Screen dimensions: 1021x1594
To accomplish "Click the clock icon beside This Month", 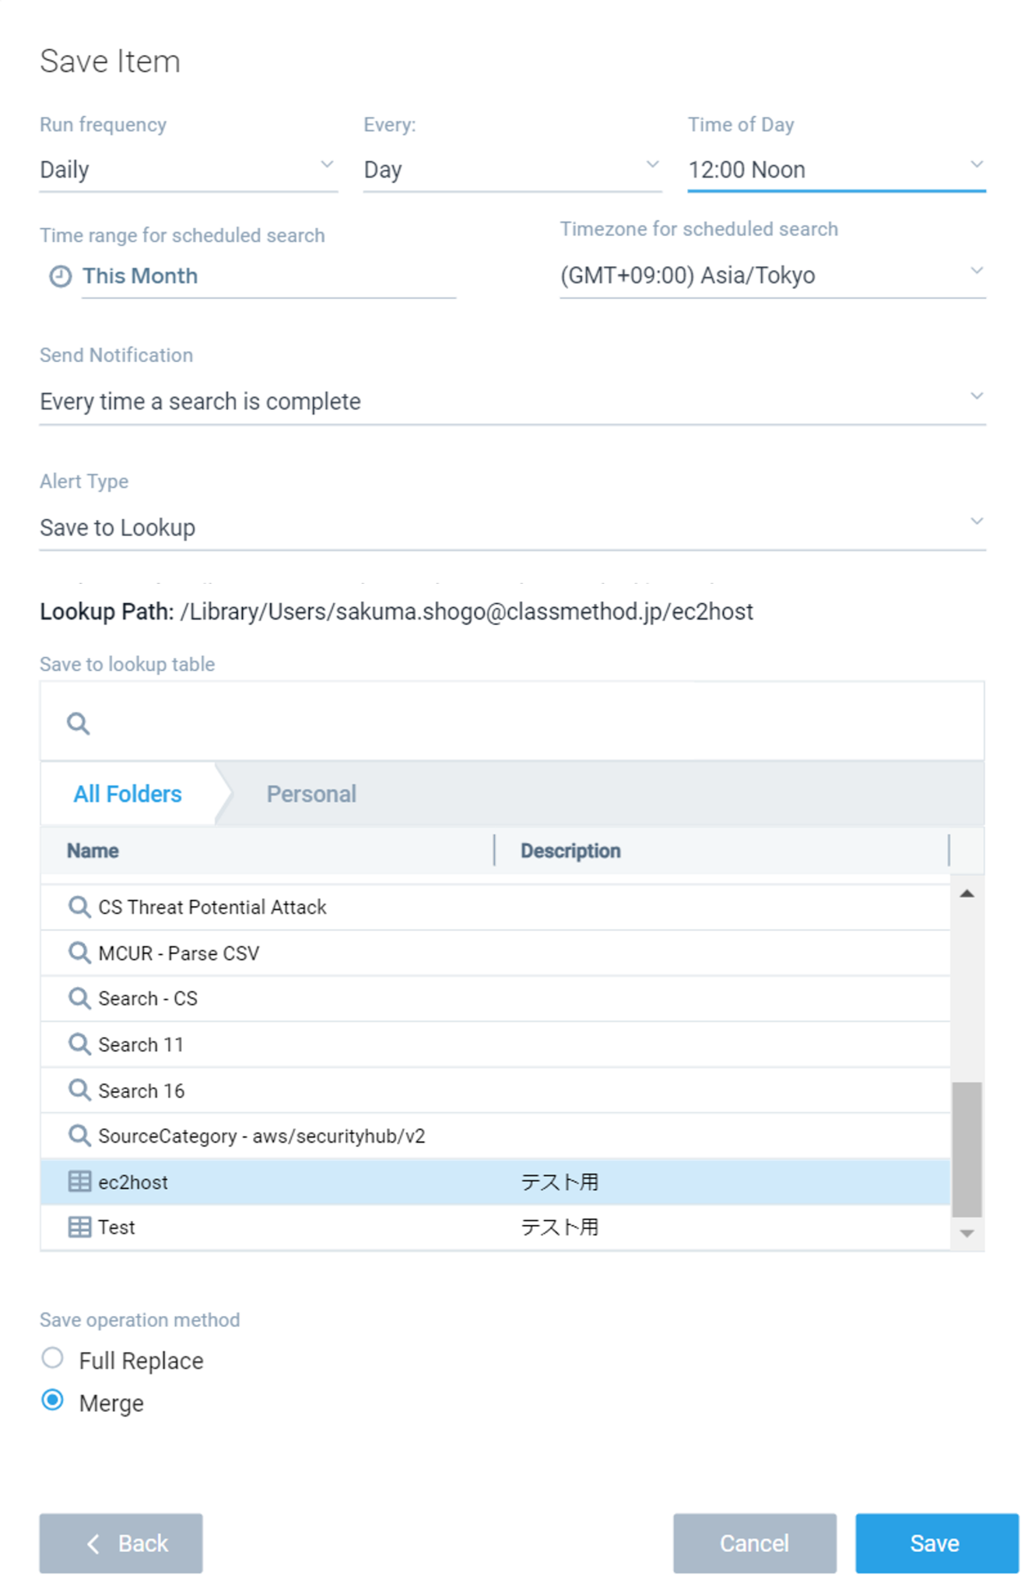I will (x=60, y=276).
